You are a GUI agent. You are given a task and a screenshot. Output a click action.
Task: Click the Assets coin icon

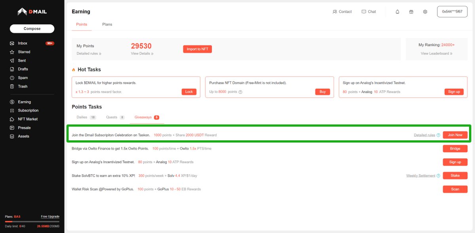(x=12, y=136)
